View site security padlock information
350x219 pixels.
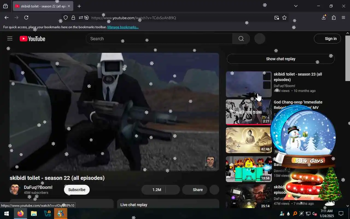pos(73,18)
